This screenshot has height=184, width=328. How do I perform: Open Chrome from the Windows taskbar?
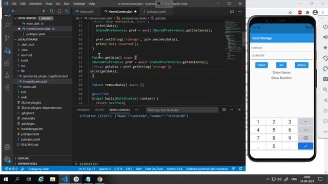[99, 179]
